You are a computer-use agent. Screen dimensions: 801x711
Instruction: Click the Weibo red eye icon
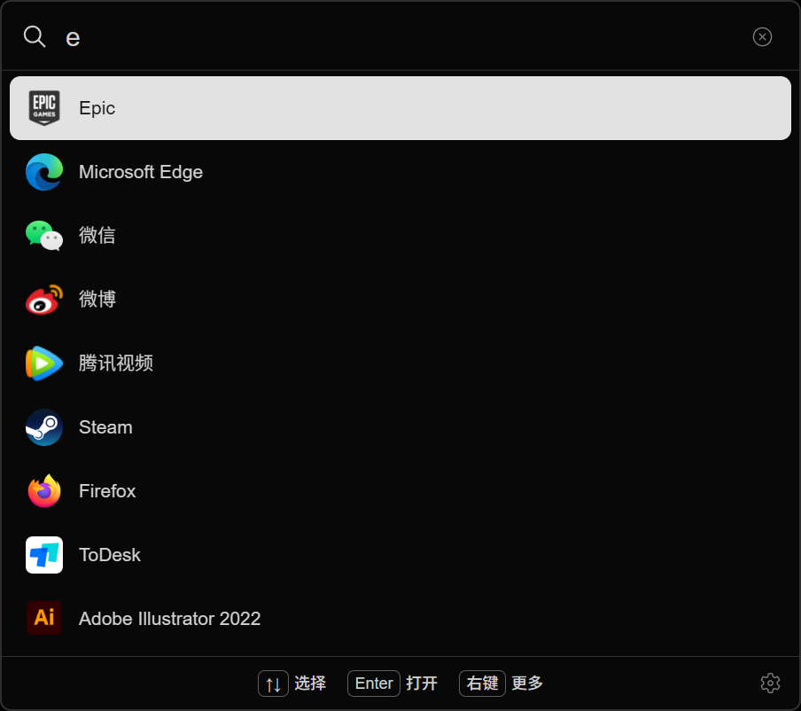[44, 300]
